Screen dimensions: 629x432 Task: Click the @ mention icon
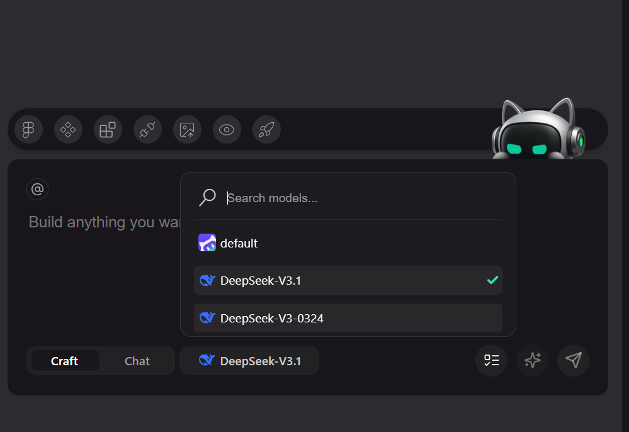coord(37,189)
